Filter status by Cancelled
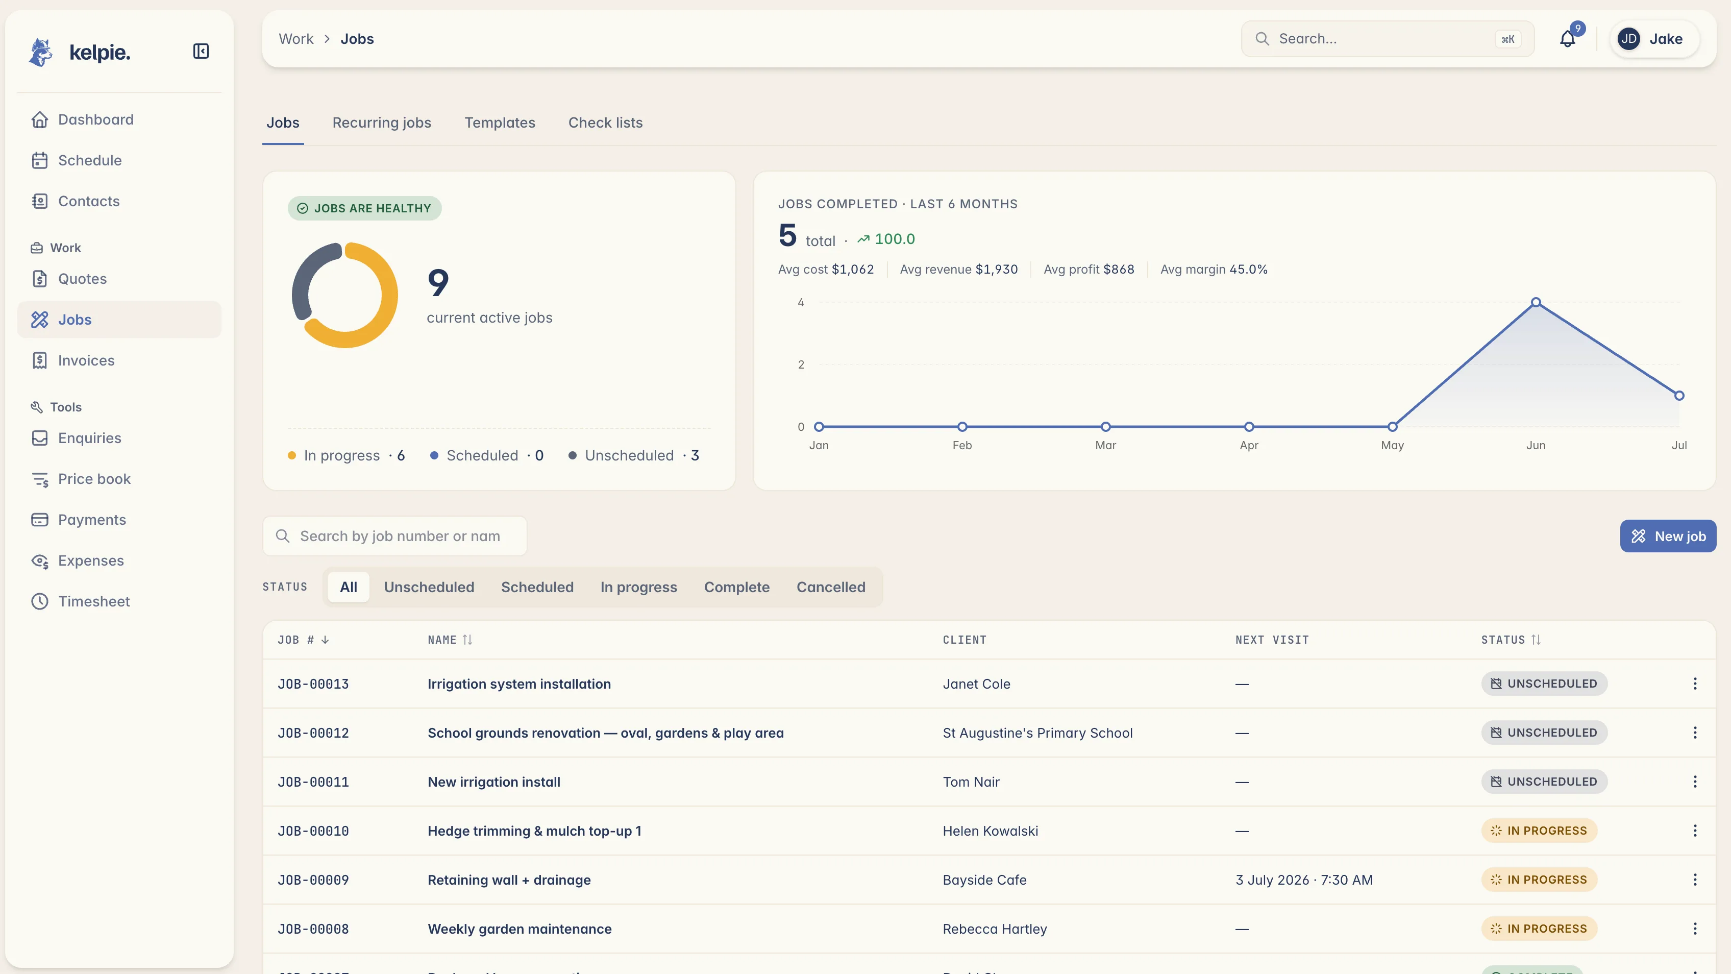Image resolution: width=1731 pixels, height=974 pixels. pyautogui.click(x=831, y=588)
